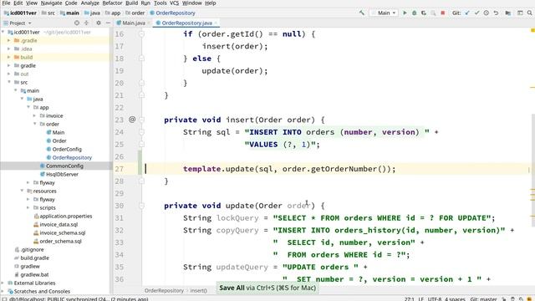Click OrderRepository breadcrumb in navigation bar
This screenshot has width=535, height=301.
173,13
